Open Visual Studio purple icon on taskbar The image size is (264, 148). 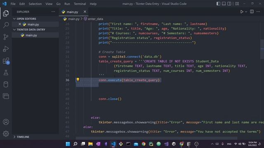166,144
